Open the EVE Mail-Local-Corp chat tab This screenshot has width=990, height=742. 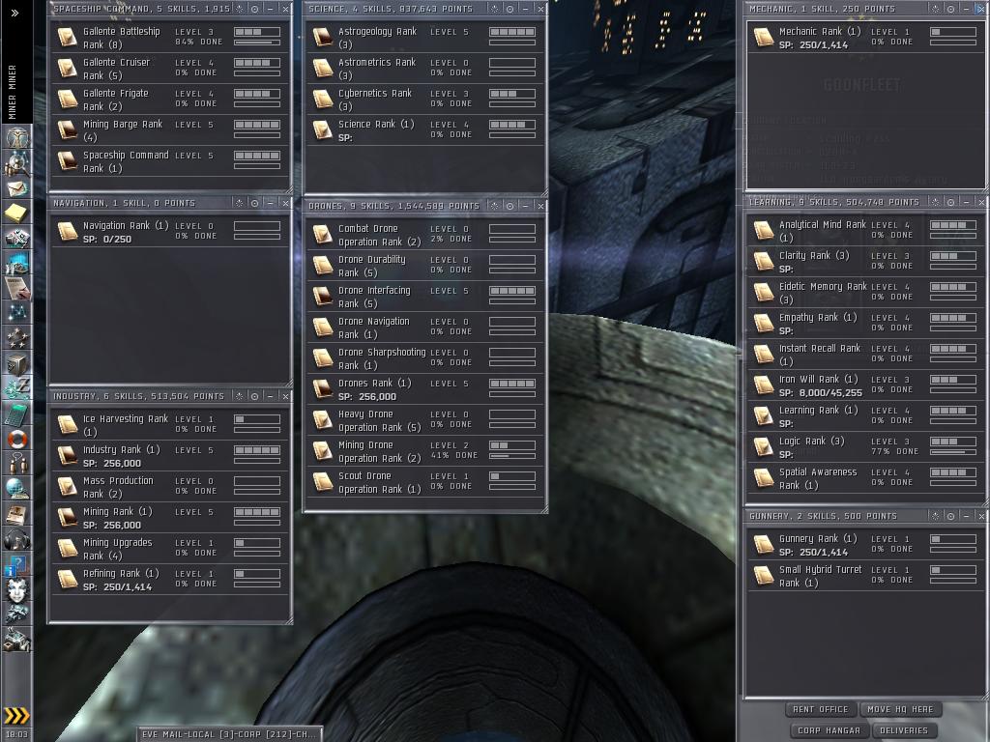pos(229,734)
